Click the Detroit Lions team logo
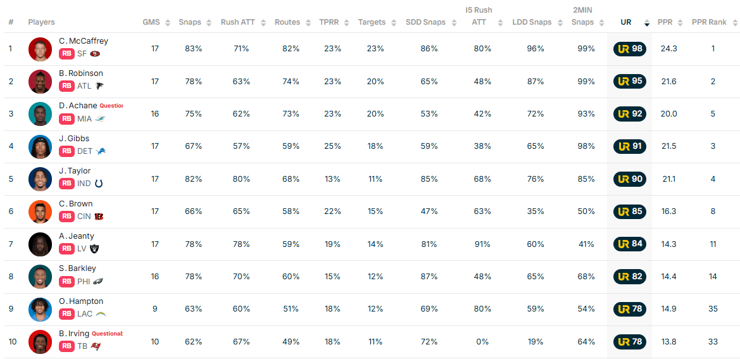Image resolution: width=740 pixels, height=359 pixels. (101, 151)
